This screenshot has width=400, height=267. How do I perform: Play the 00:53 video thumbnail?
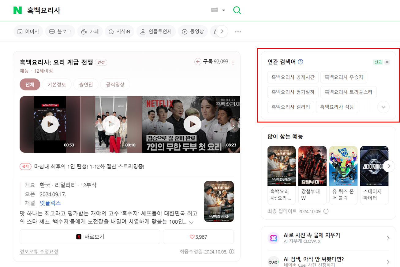click(50, 124)
